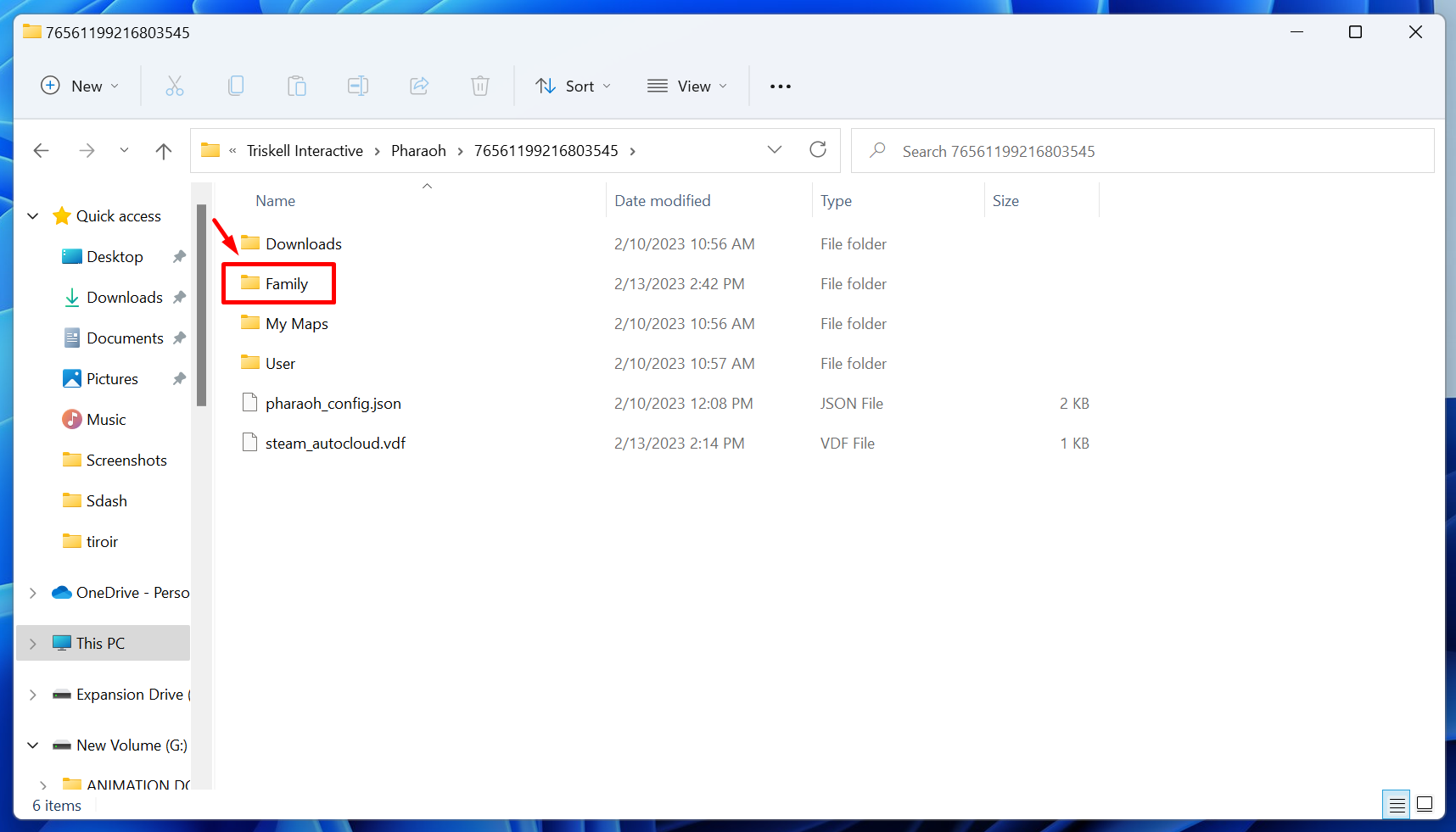This screenshot has height=832, width=1456.
Task: Open the View dropdown menu
Action: point(687,86)
